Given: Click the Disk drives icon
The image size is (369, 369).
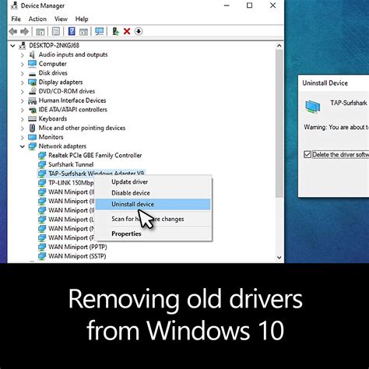Looking at the screenshot, I should 32,74.
